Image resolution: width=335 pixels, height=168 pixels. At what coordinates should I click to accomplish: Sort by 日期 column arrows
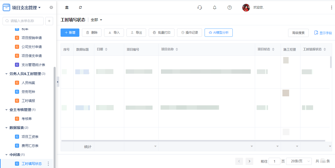106,49
